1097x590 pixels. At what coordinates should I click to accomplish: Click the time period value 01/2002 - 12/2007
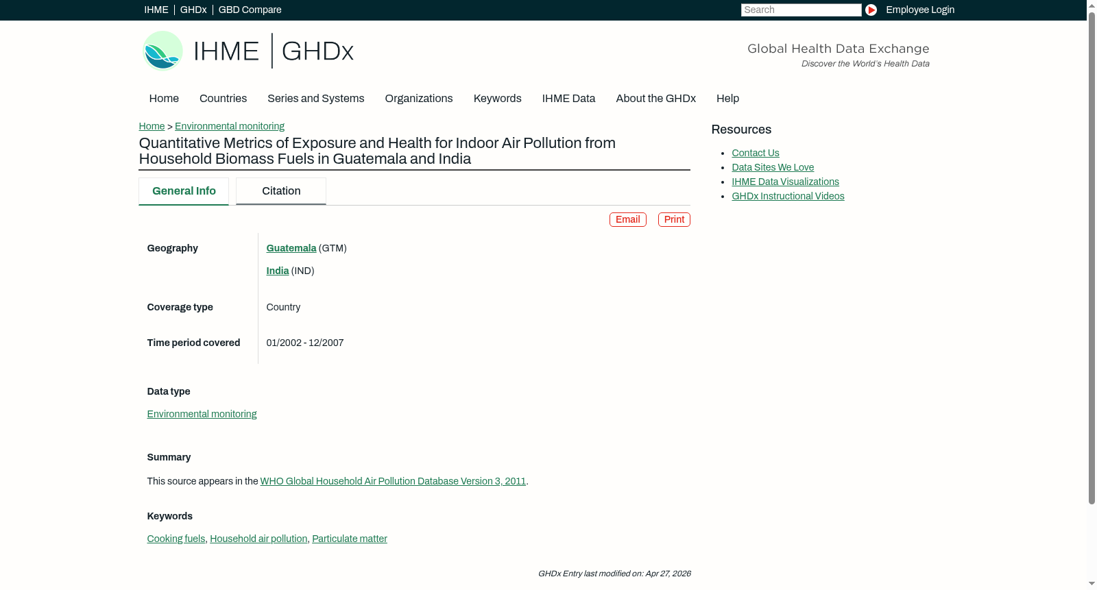[x=305, y=343]
